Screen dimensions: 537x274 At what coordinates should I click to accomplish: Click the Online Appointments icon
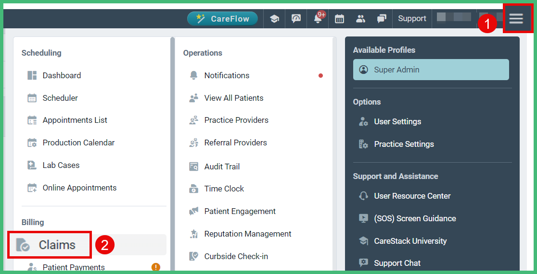coord(32,188)
